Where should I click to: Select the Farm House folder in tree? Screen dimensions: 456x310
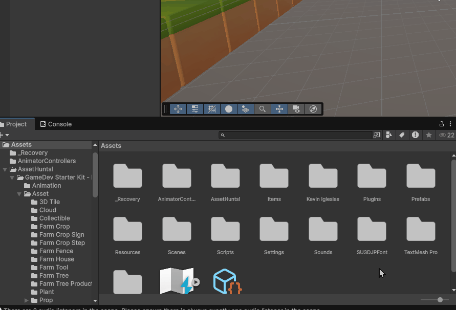[x=56, y=259]
